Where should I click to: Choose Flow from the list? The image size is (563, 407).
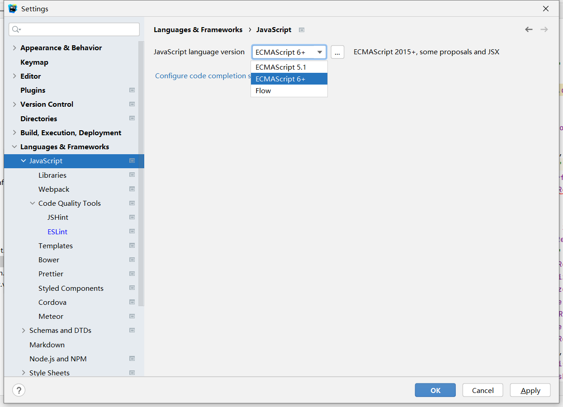coord(289,90)
